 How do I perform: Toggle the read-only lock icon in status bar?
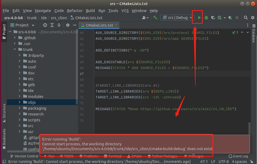click(251, 162)
